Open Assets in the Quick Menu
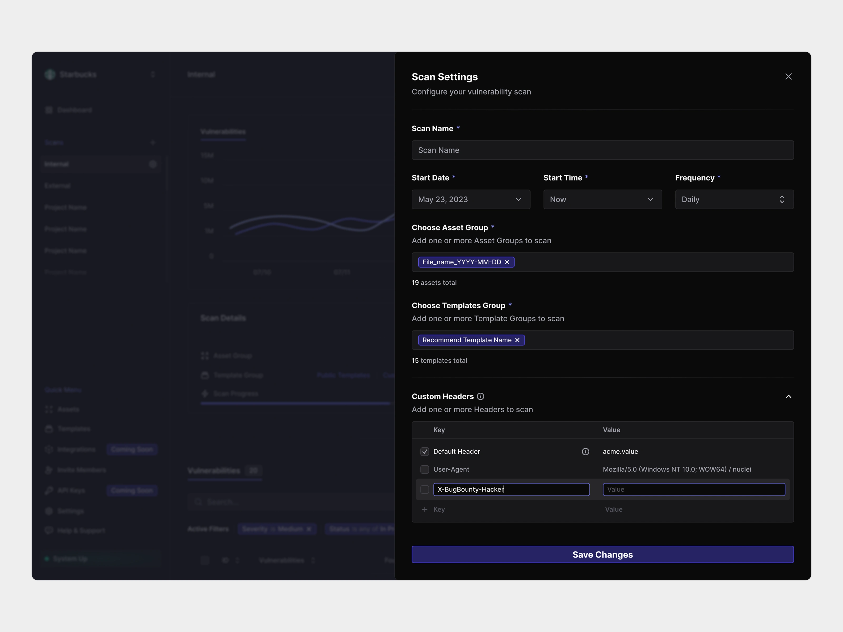843x632 pixels. pyautogui.click(x=62, y=409)
